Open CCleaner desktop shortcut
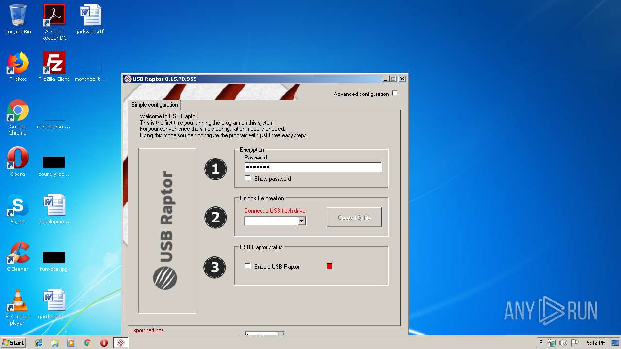 [x=17, y=257]
